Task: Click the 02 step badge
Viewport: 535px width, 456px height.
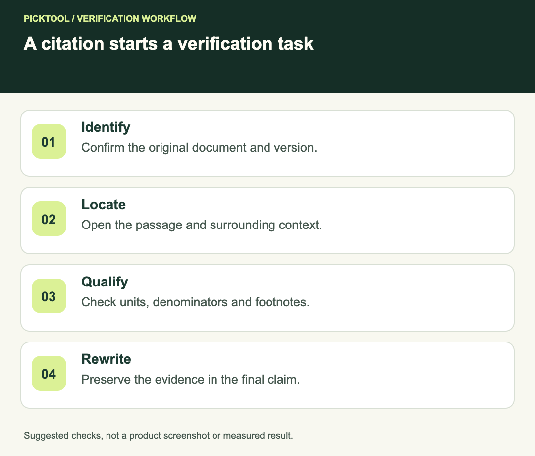Action: click(x=49, y=219)
